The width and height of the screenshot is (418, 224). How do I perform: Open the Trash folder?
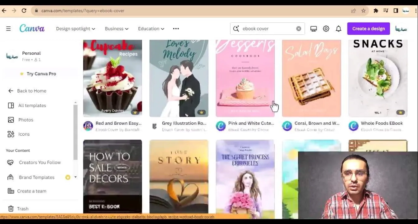18,209
